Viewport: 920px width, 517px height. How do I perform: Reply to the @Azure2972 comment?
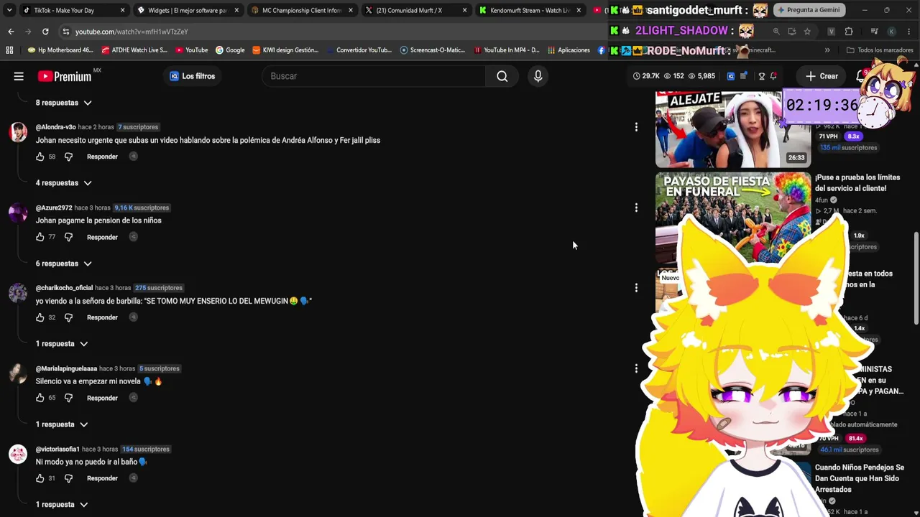pyautogui.click(x=102, y=237)
